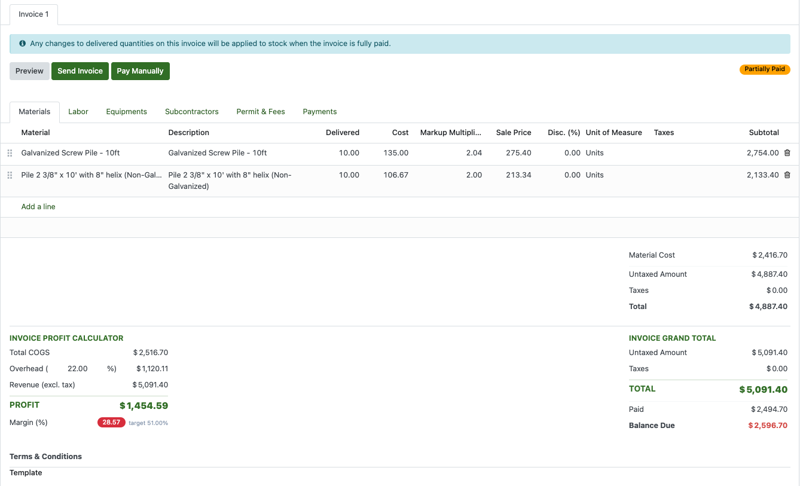Click the red margin badge 28.57
The image size is (800, 486).
click(111, 423)
